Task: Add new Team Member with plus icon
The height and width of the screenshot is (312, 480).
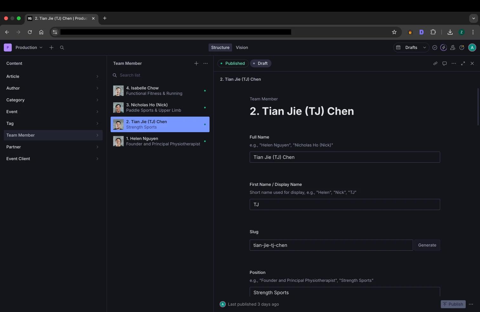Action: (196, 63)
